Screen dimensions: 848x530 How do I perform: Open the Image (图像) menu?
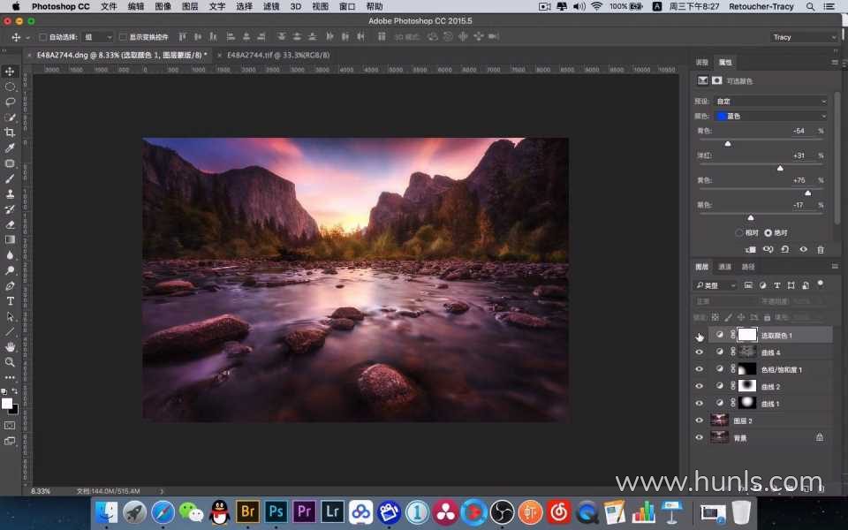163,6
